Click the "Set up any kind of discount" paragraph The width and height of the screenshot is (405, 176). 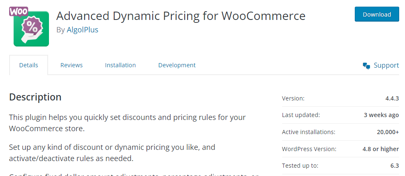click(112, 153)
